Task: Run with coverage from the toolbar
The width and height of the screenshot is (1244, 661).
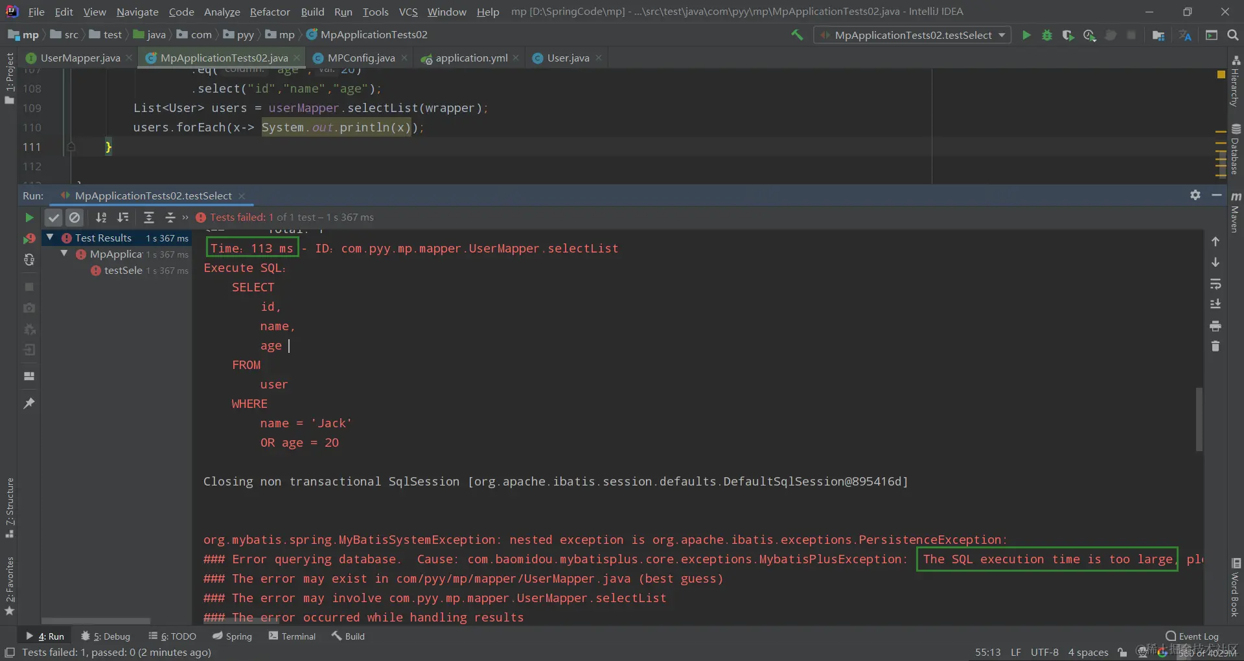Action: tap(1068, 35)
